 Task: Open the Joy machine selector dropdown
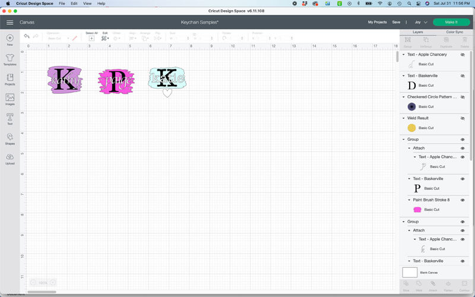tap(421, 22)
